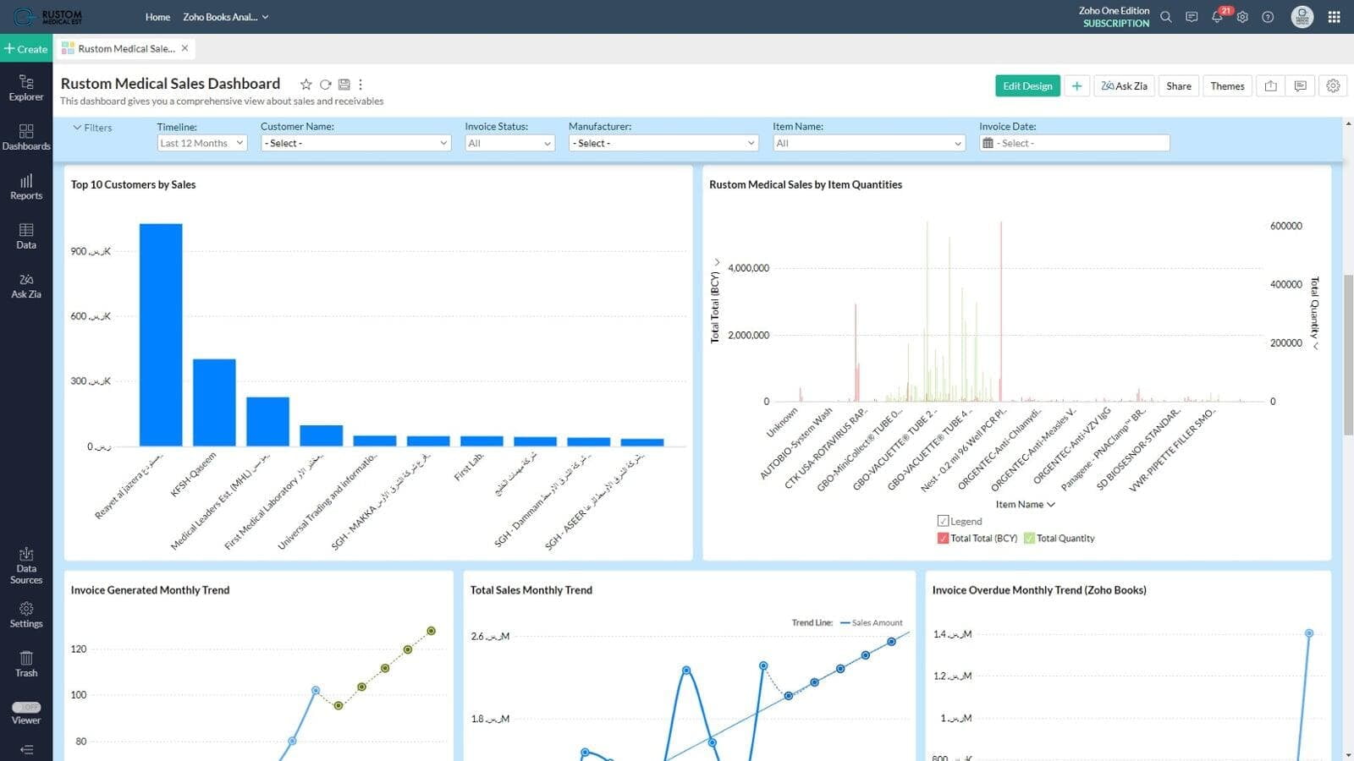This screenshot has width=1354, height=761.
Task: Mark dashboard as favorite with star
Action: 306,85
